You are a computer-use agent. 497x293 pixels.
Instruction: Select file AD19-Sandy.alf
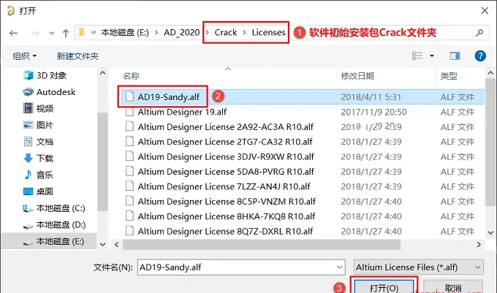click(x=168, y=97)
